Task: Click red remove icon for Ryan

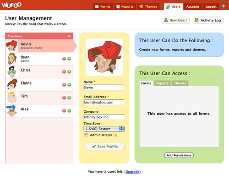Action: point(64,59)
